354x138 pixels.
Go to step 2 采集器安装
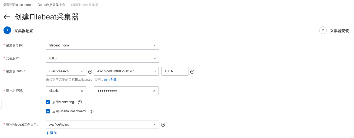334,31
